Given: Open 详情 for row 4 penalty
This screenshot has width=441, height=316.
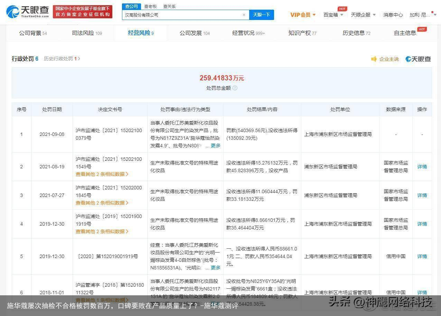Looking at the screenshot, I should (422, 224).
